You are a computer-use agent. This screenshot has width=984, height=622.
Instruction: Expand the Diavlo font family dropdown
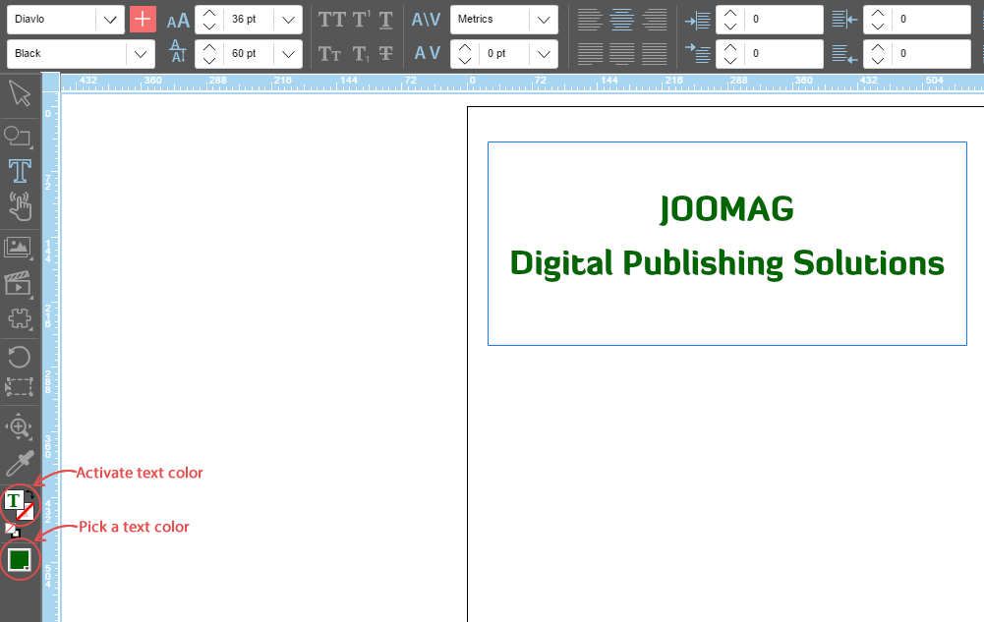110,20
